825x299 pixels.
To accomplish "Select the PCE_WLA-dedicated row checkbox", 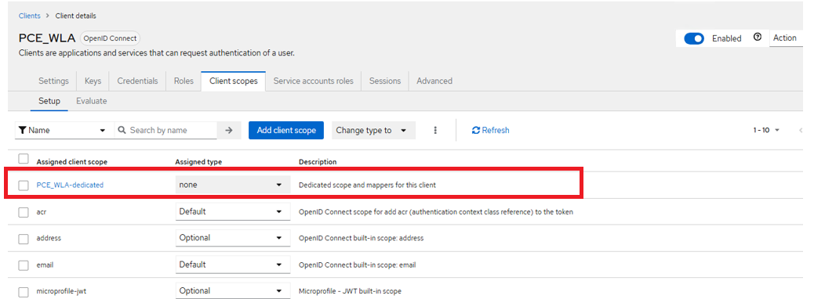I will pos(24,186).
